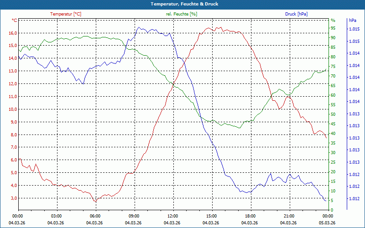365x228 pixels.
Task: Click the '8,0' temperature axis value
Action: [x=14, y=135]
